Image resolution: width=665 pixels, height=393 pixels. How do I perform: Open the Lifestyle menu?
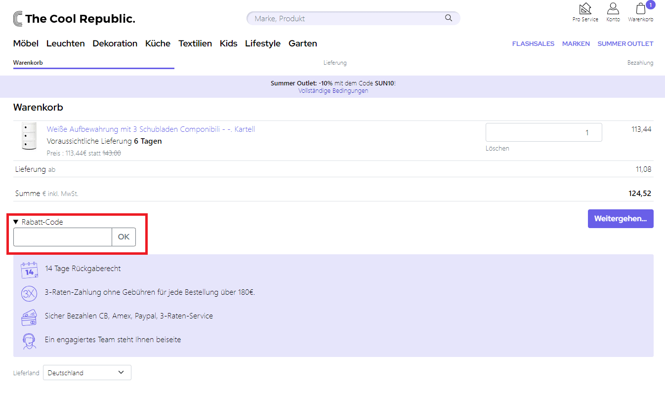pos(263,43)
